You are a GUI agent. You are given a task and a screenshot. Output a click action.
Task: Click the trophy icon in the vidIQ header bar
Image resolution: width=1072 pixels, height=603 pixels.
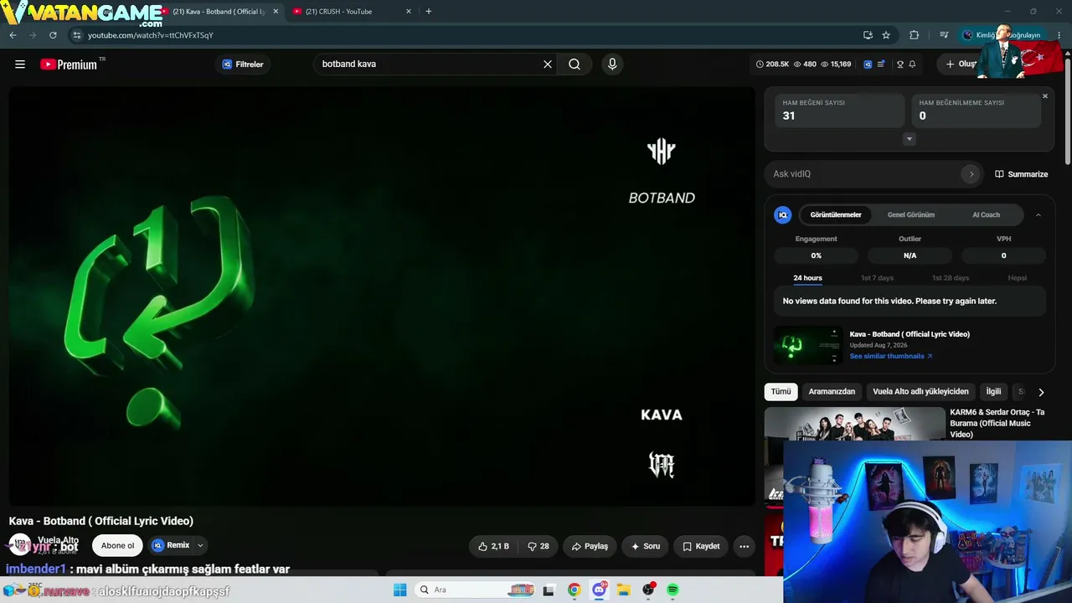point(900,64)
